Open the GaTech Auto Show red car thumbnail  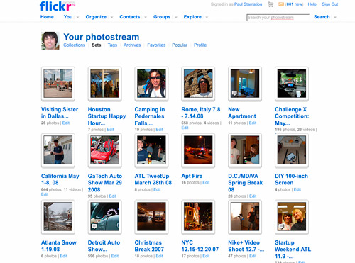click(x=105, y=150)
